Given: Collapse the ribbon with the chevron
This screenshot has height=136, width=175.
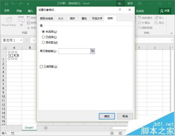Looking at the screenshot, I should 171,33.
